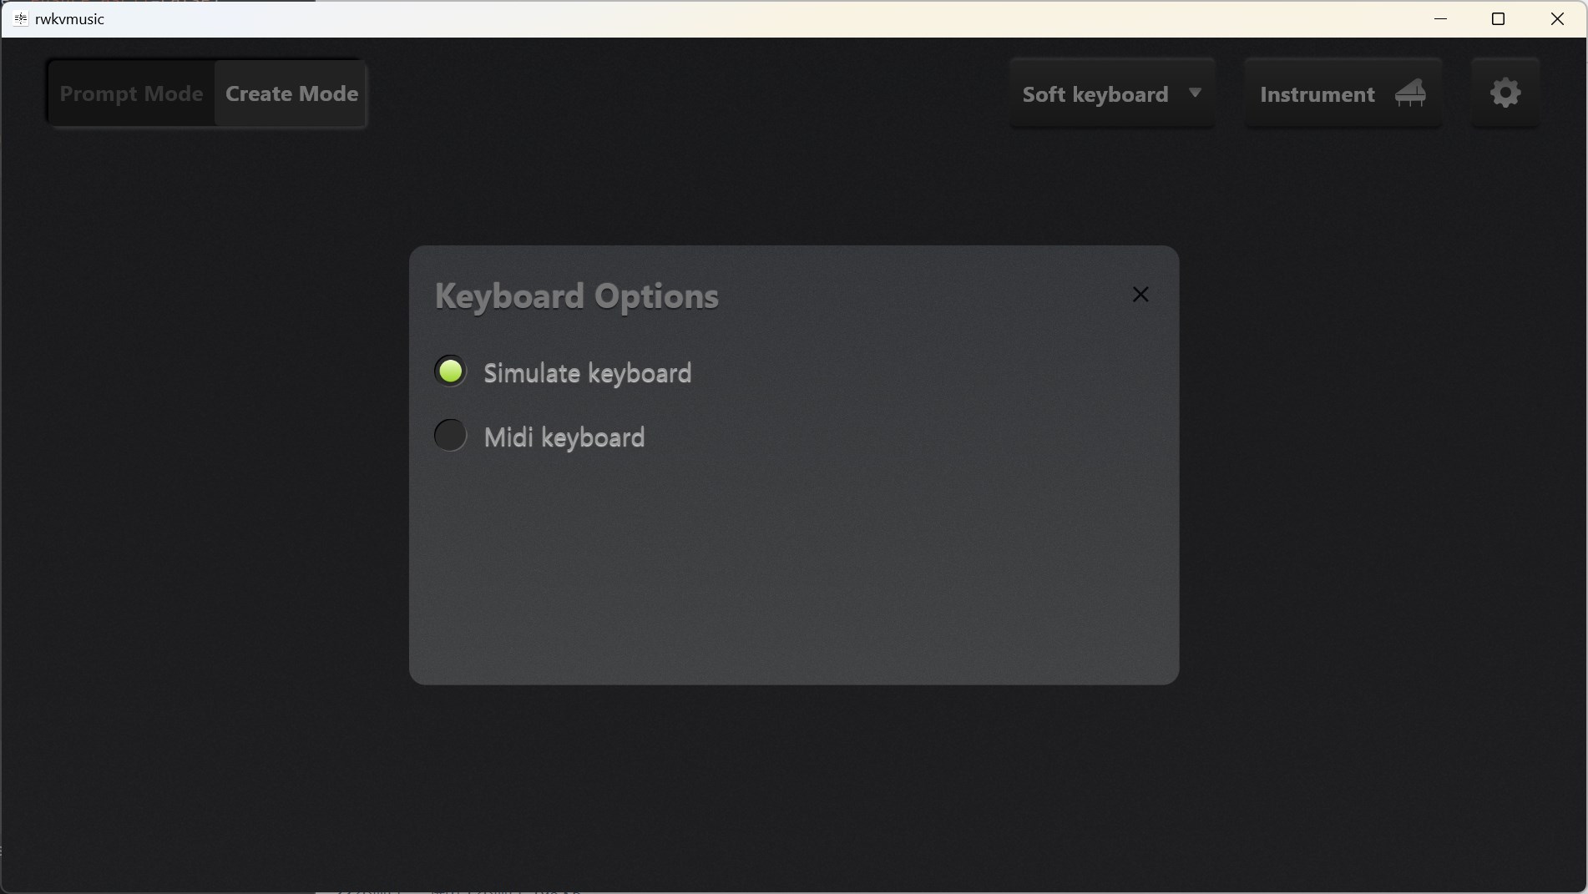This screenshot has height=894, width=1588.
Task: Switch to Create Mode tab
Action: coord(291,93)
